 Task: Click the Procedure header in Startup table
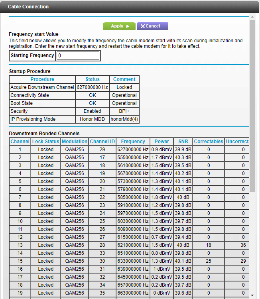(x=42, y=79)
